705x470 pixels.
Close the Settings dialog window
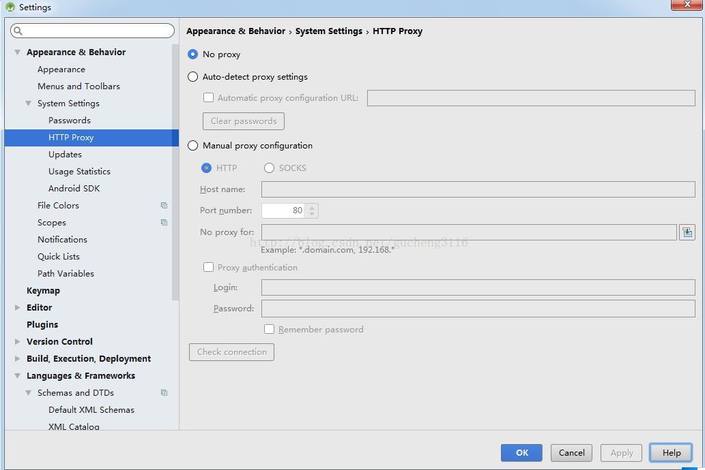pos(687,5)
